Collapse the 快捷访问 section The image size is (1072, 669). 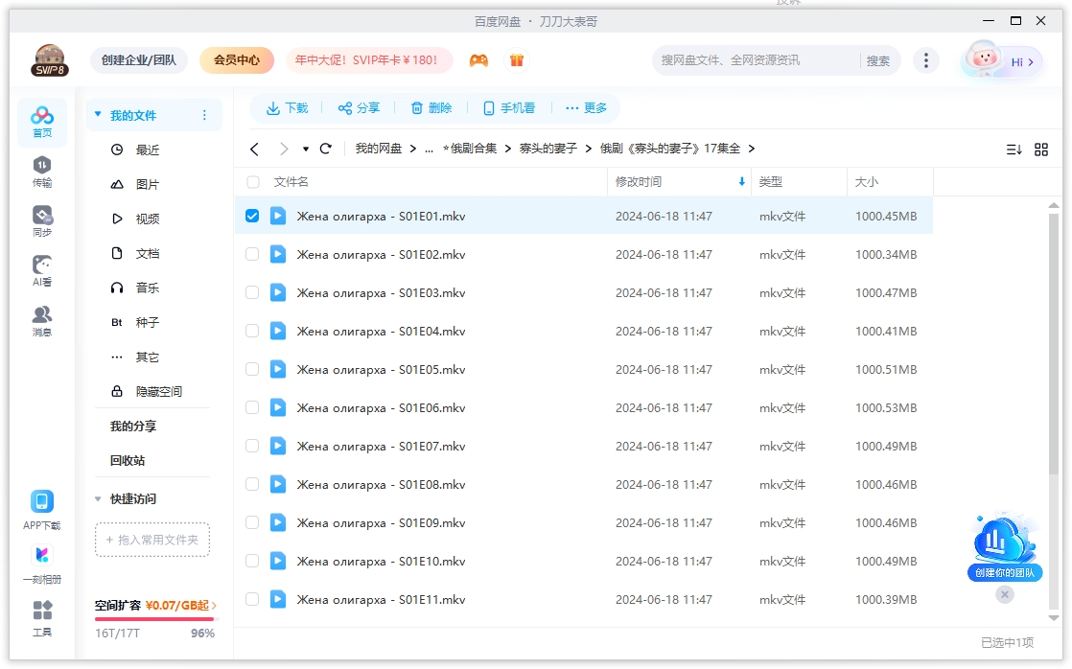tap(97, 498)
